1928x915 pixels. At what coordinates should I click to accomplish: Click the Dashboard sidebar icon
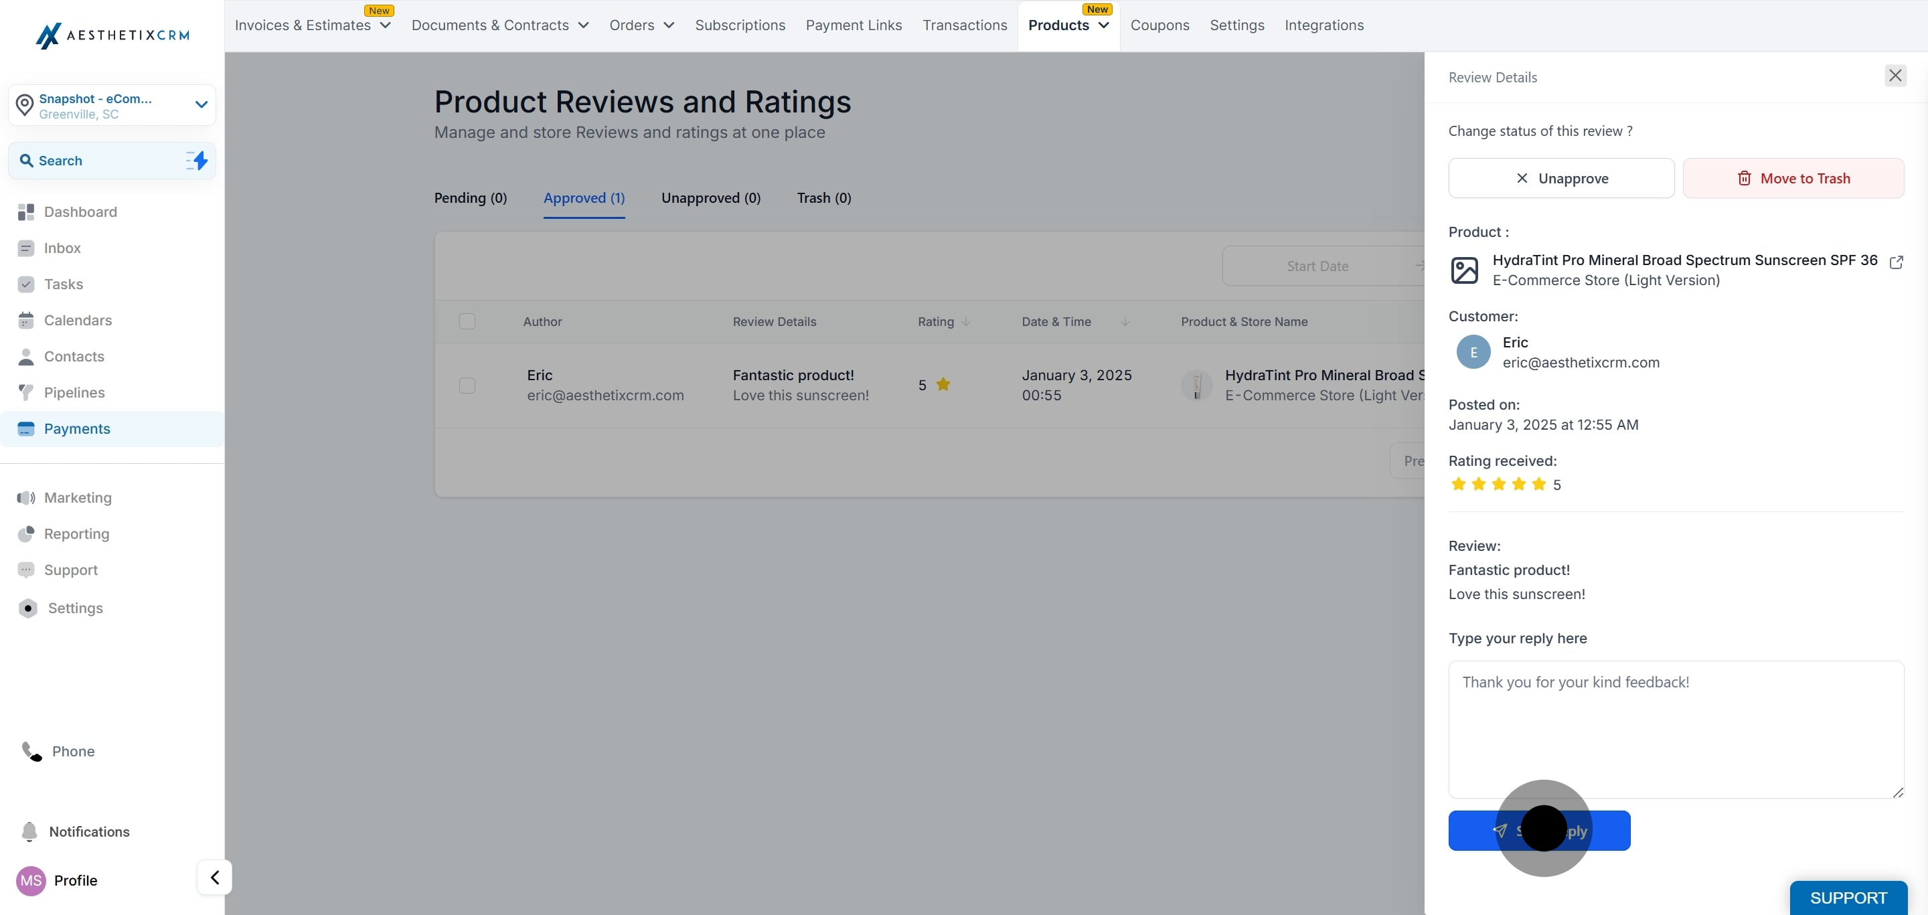(26, 212)
